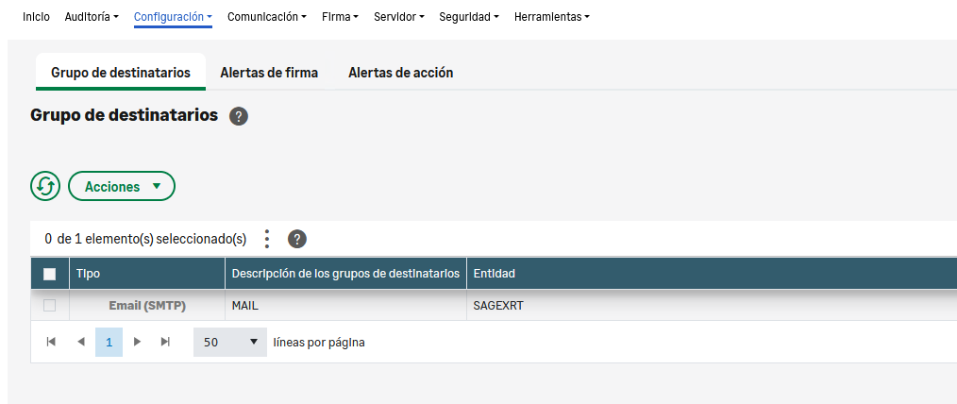Sort by the Entidad column header

pos(494,274)
